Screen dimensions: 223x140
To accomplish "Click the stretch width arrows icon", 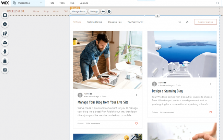I will point(103,12).
